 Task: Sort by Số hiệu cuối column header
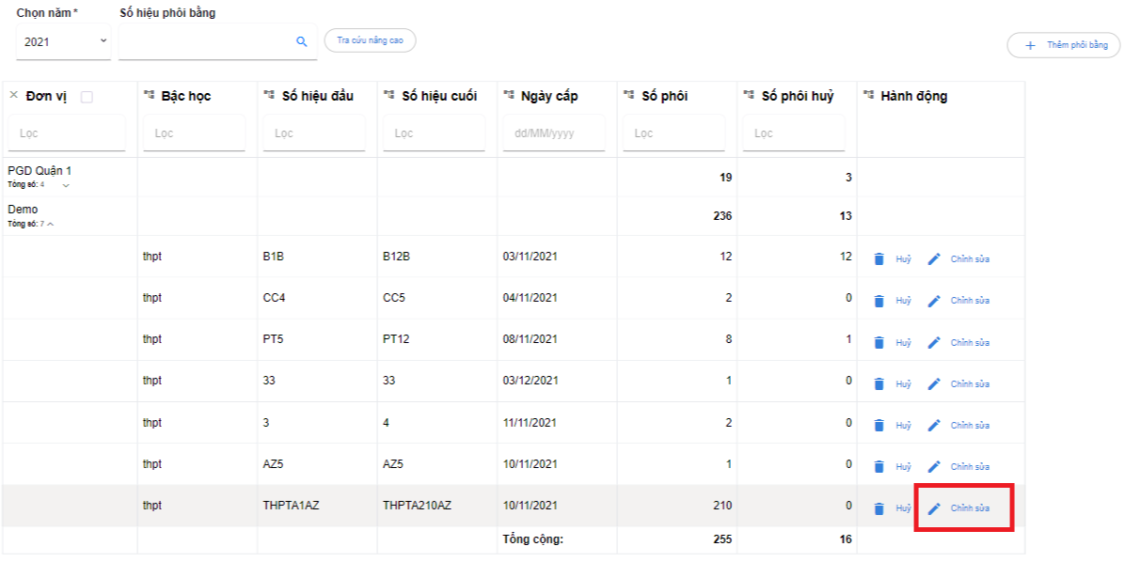coord(438,96)
